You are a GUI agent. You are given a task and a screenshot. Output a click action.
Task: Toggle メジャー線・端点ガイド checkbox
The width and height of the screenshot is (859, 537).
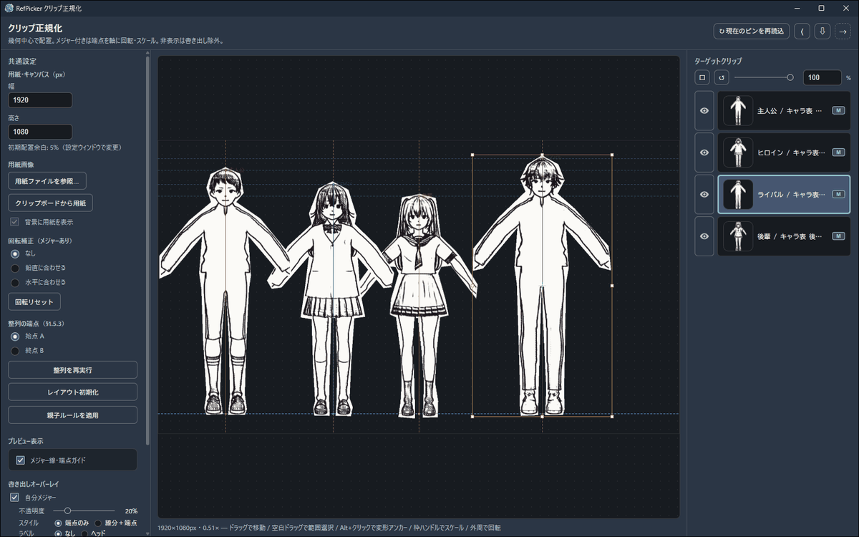tap(20, 460)
